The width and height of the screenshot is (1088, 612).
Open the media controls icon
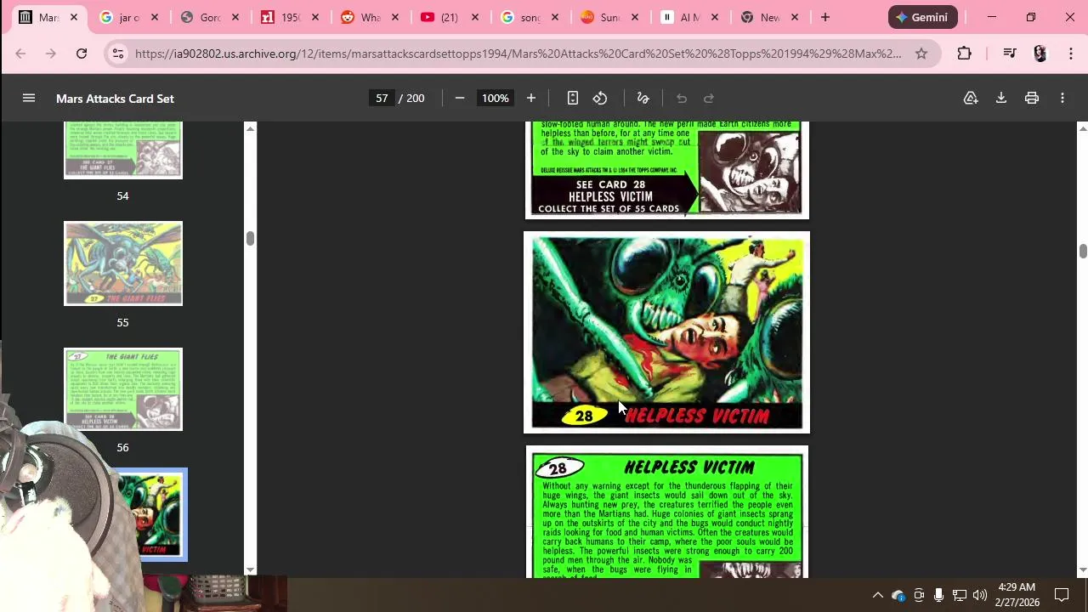1010,54
